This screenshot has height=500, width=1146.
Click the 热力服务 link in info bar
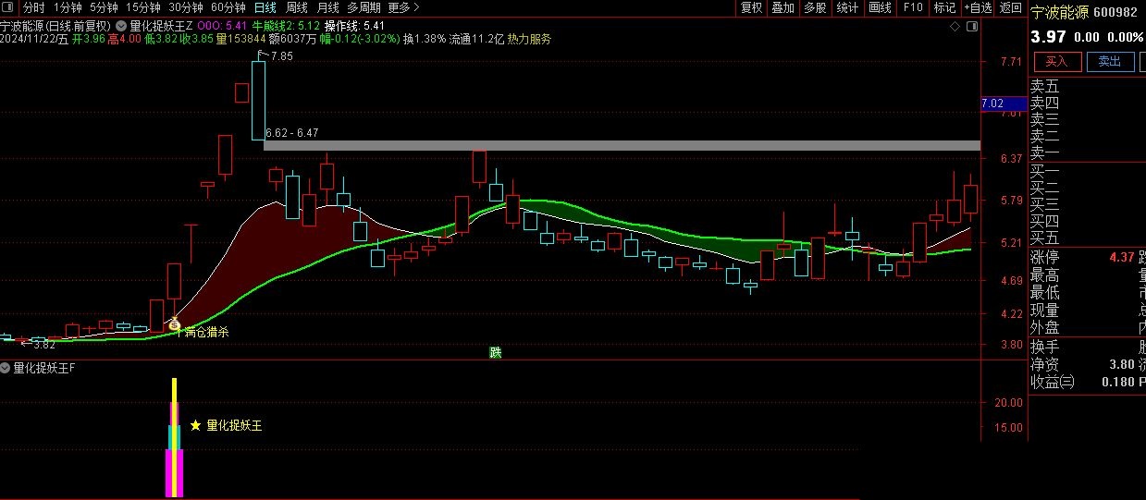[529, 39]
